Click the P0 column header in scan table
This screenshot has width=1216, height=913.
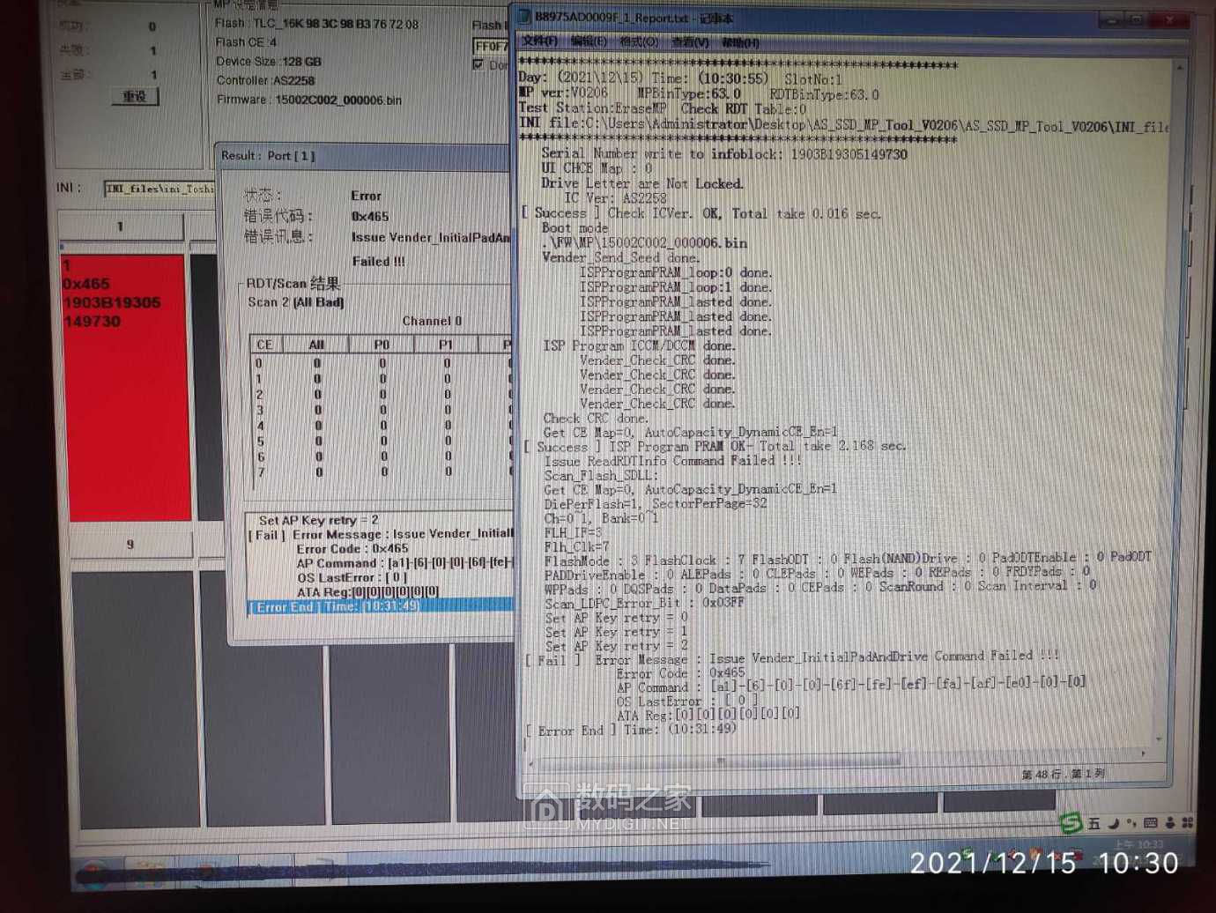[x=382, y=345]
